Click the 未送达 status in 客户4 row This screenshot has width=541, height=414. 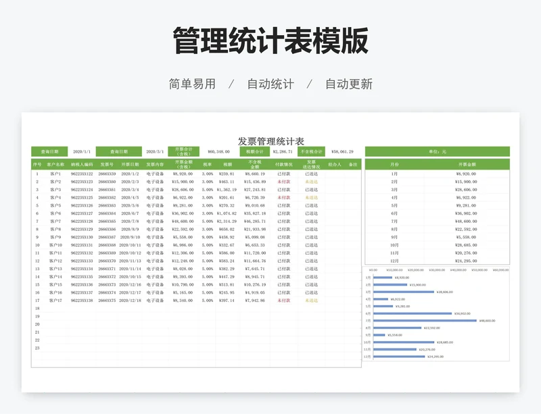click(311, 197)
